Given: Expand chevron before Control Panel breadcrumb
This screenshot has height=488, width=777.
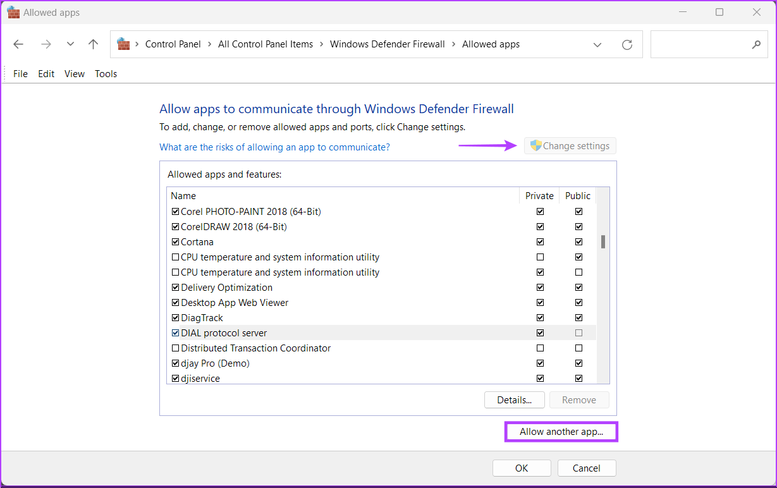Looking at the screenshot, I should coord(137,44).
